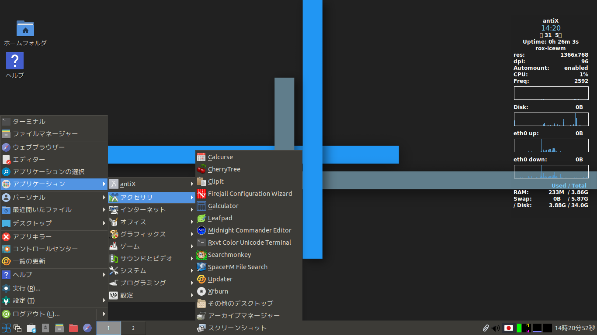Start the ClipIt clipboard manager
The height and width of the screenshot is (335, 597).
point(249,181)
